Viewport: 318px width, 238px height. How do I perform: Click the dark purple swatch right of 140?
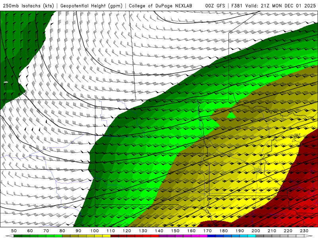(x=163, y=236)
